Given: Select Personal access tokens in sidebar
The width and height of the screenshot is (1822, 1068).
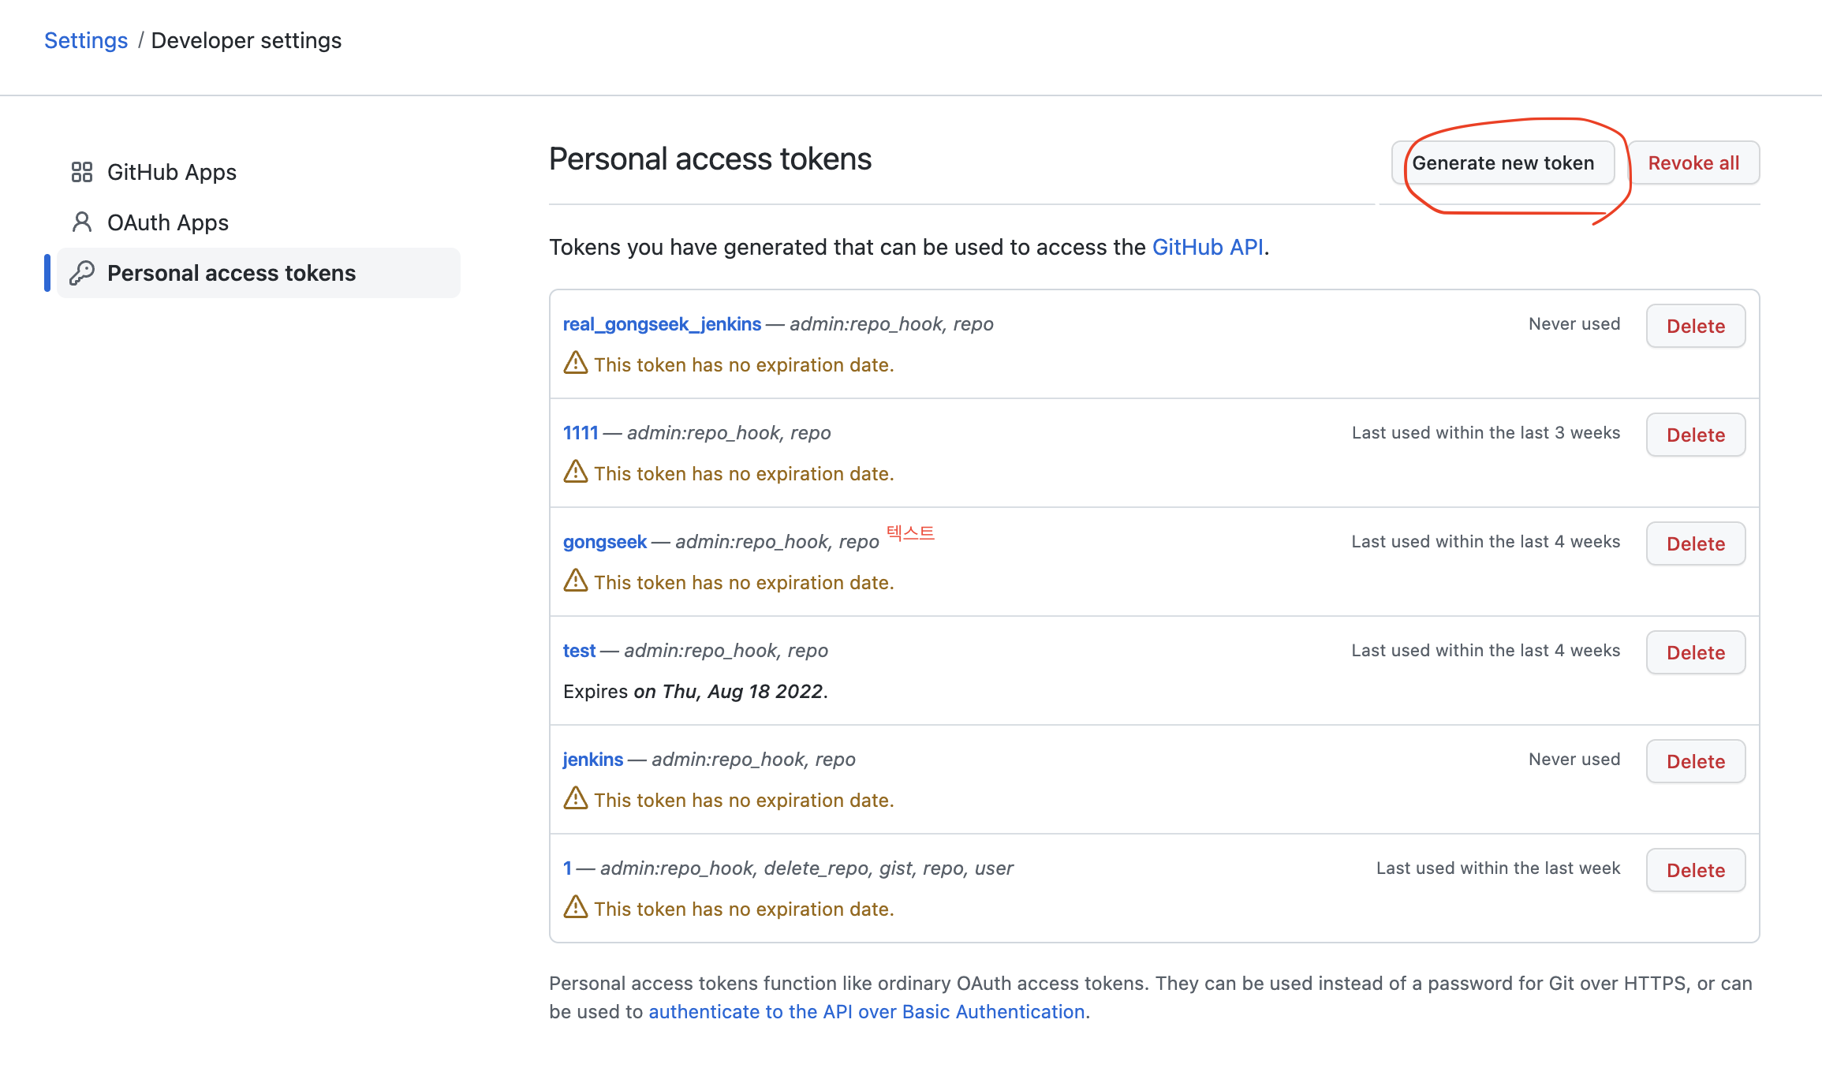Looking at the screenshot, I should tap(231, 273).
